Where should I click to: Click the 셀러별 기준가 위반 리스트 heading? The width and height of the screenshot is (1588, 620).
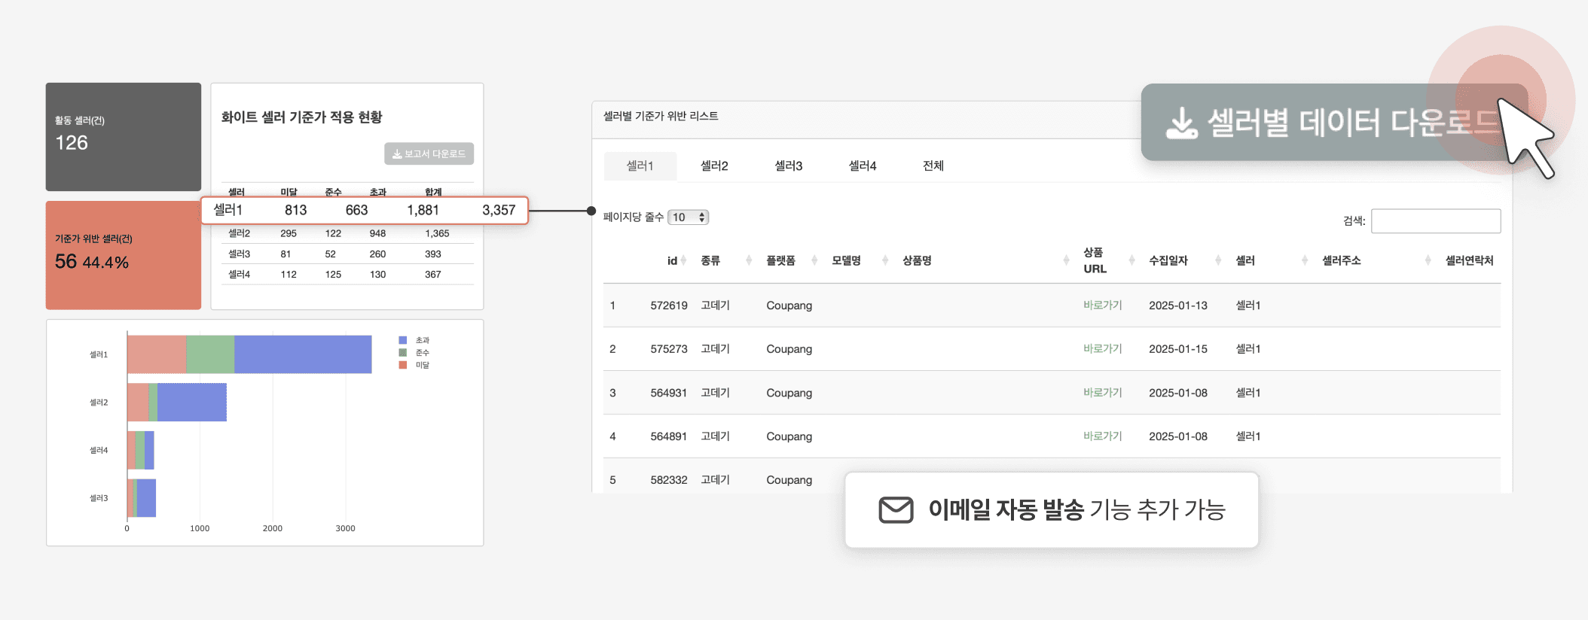click(661, 116)
